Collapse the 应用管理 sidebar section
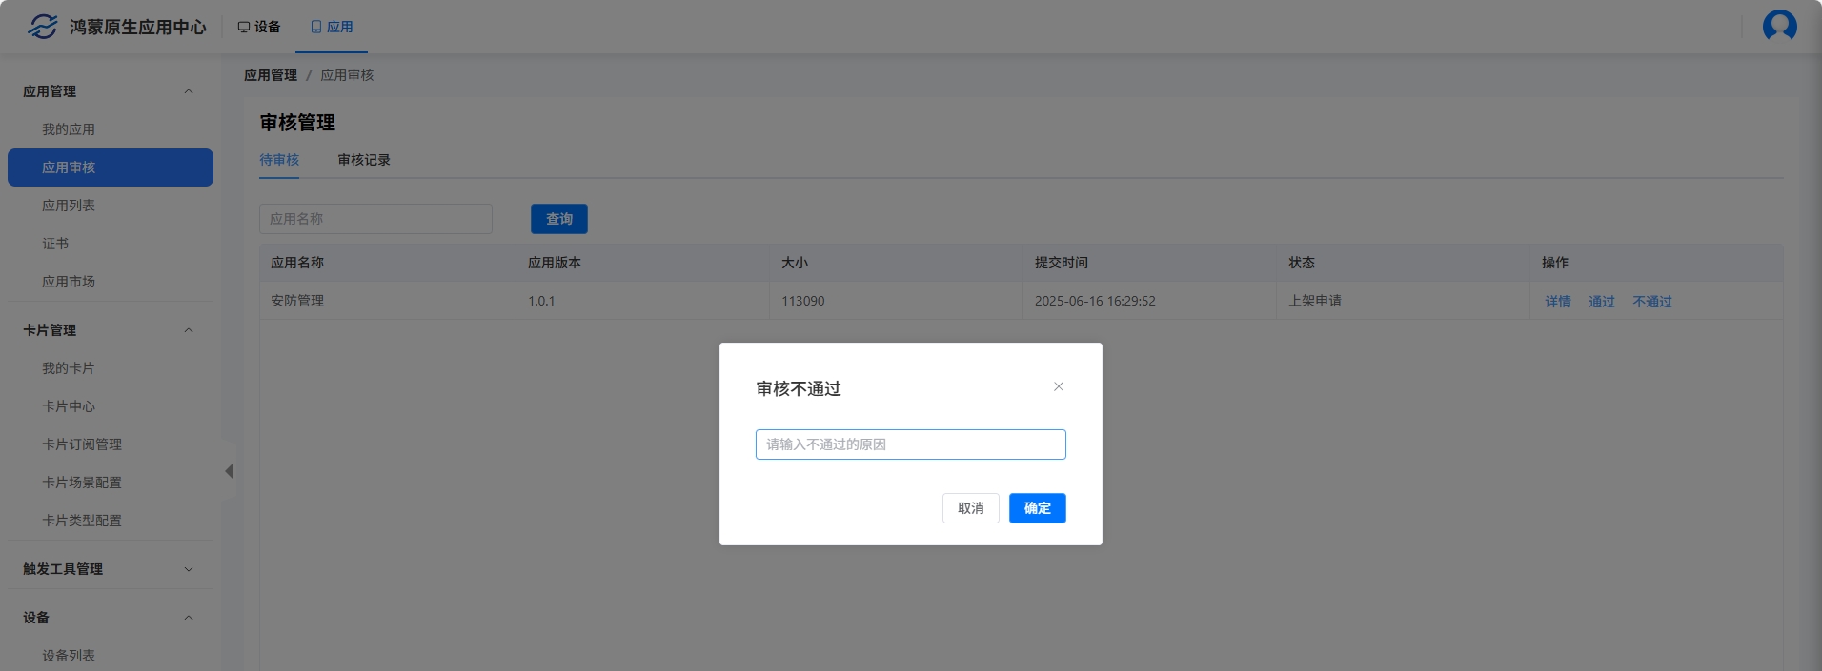This screenshot has width=1822, height=671. (x=189, y=91)
